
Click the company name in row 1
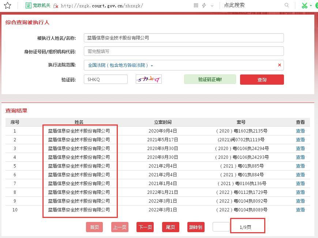pyautogui.click(x=79, y=131)
